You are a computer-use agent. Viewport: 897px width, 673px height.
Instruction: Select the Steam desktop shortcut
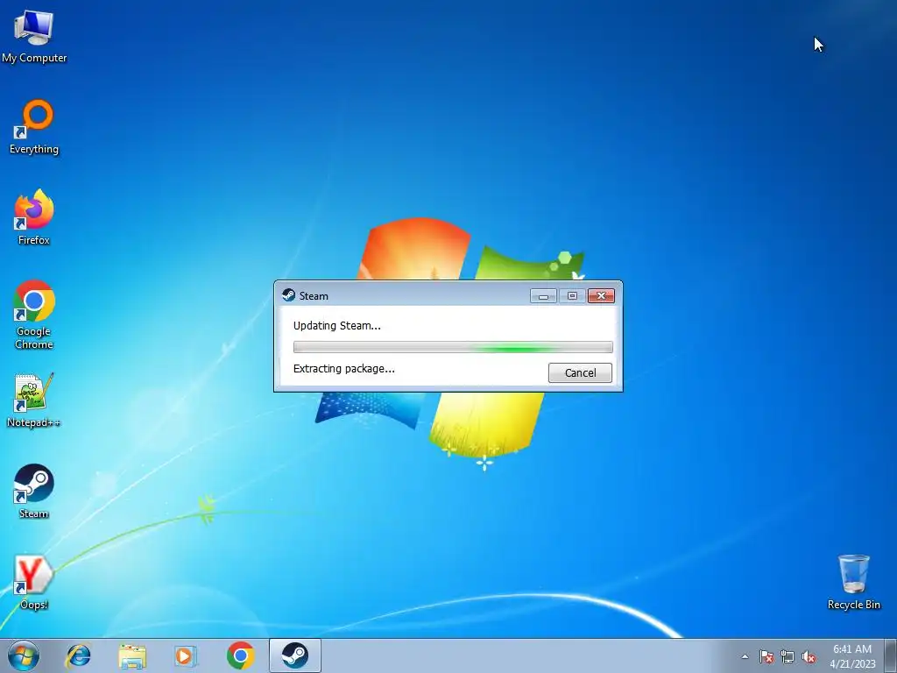(34, 491)
